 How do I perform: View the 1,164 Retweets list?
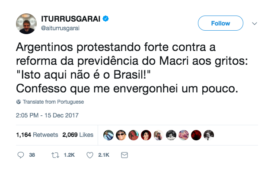(37, 135)
